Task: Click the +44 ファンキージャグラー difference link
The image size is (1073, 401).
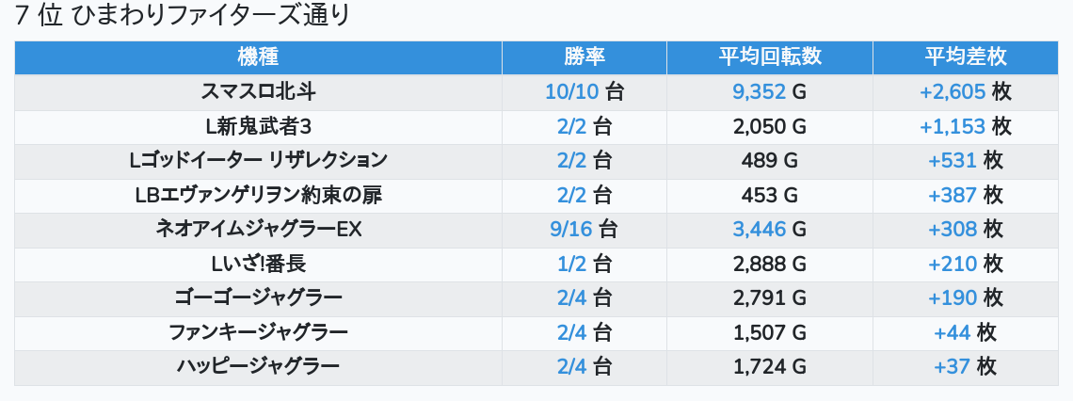Action: 952,332
